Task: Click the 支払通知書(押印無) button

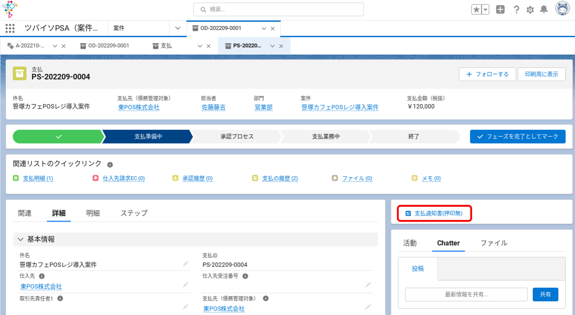Action: click(434, 213)
